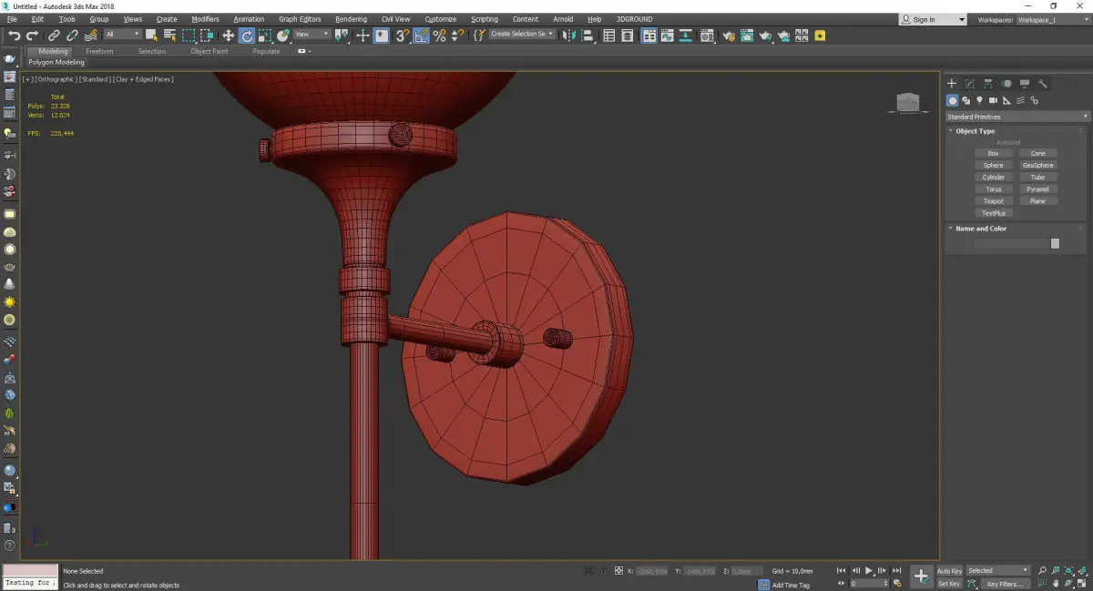The image size is (1093, 591).
Task: Pick the Rectangular Selection Region tool
Action: [x=189, y=36]
